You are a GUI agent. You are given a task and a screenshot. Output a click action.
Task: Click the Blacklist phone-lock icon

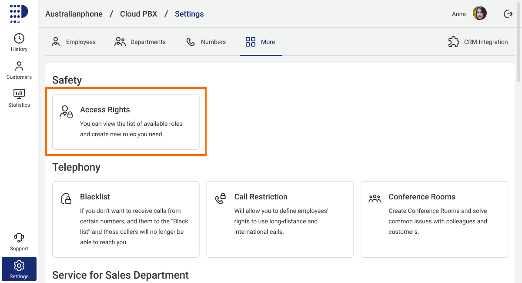[66, 199]
